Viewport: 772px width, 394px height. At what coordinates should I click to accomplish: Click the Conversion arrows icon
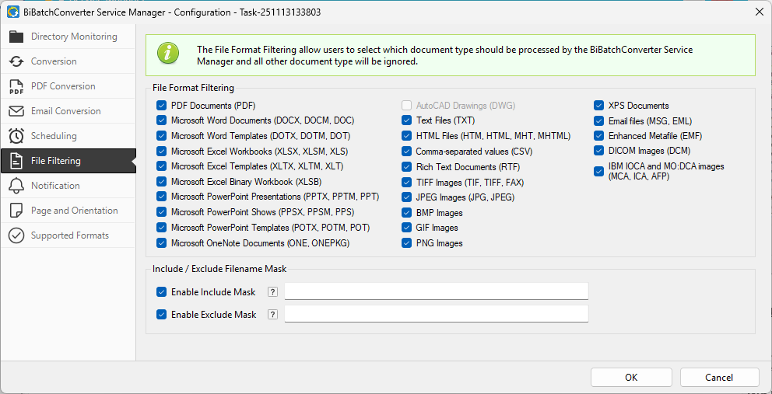pyautogui.click(x=16, y=61)
